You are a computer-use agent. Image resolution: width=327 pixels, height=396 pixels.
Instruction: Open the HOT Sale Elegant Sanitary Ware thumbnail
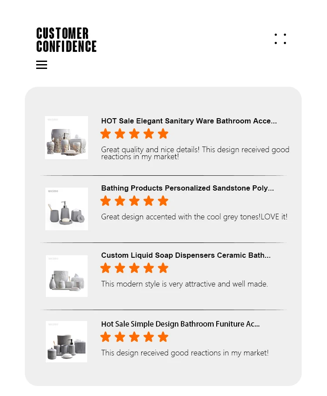click(66, 137)
